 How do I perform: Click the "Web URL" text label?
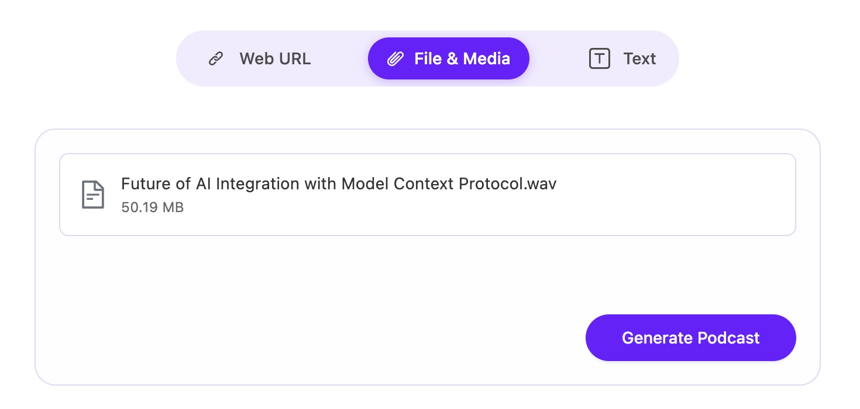[275, 59]
